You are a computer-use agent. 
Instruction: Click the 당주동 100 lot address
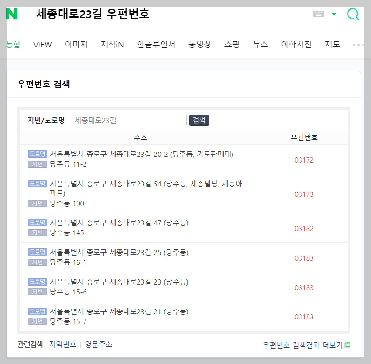pyautogui.click(x=67, y=203)
